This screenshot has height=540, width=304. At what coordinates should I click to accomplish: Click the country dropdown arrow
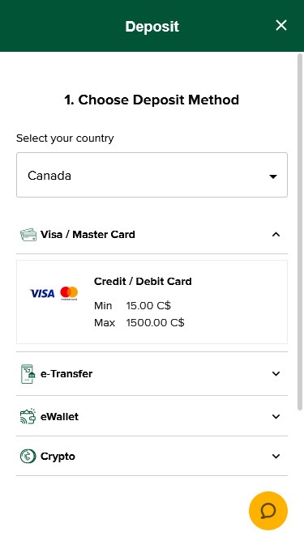pos(273,176)
